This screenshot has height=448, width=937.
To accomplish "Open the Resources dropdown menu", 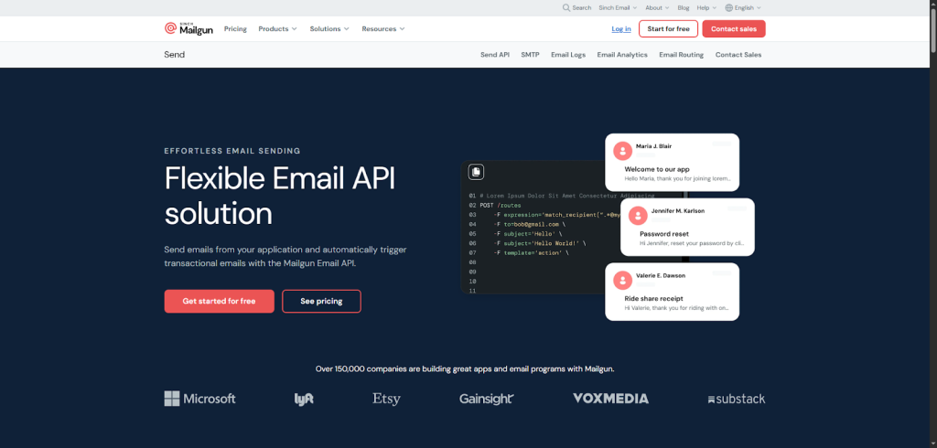I will click(x=382, y=28).
